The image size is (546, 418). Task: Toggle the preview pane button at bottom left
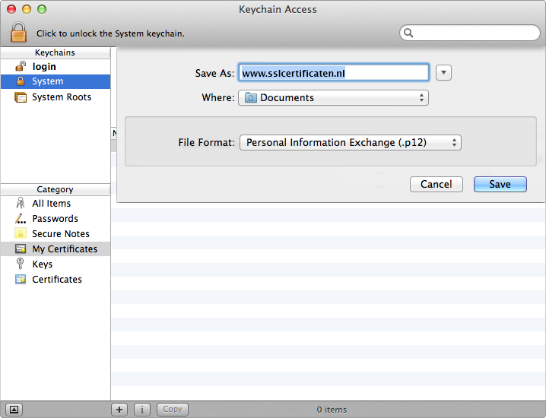click(14, 410)
